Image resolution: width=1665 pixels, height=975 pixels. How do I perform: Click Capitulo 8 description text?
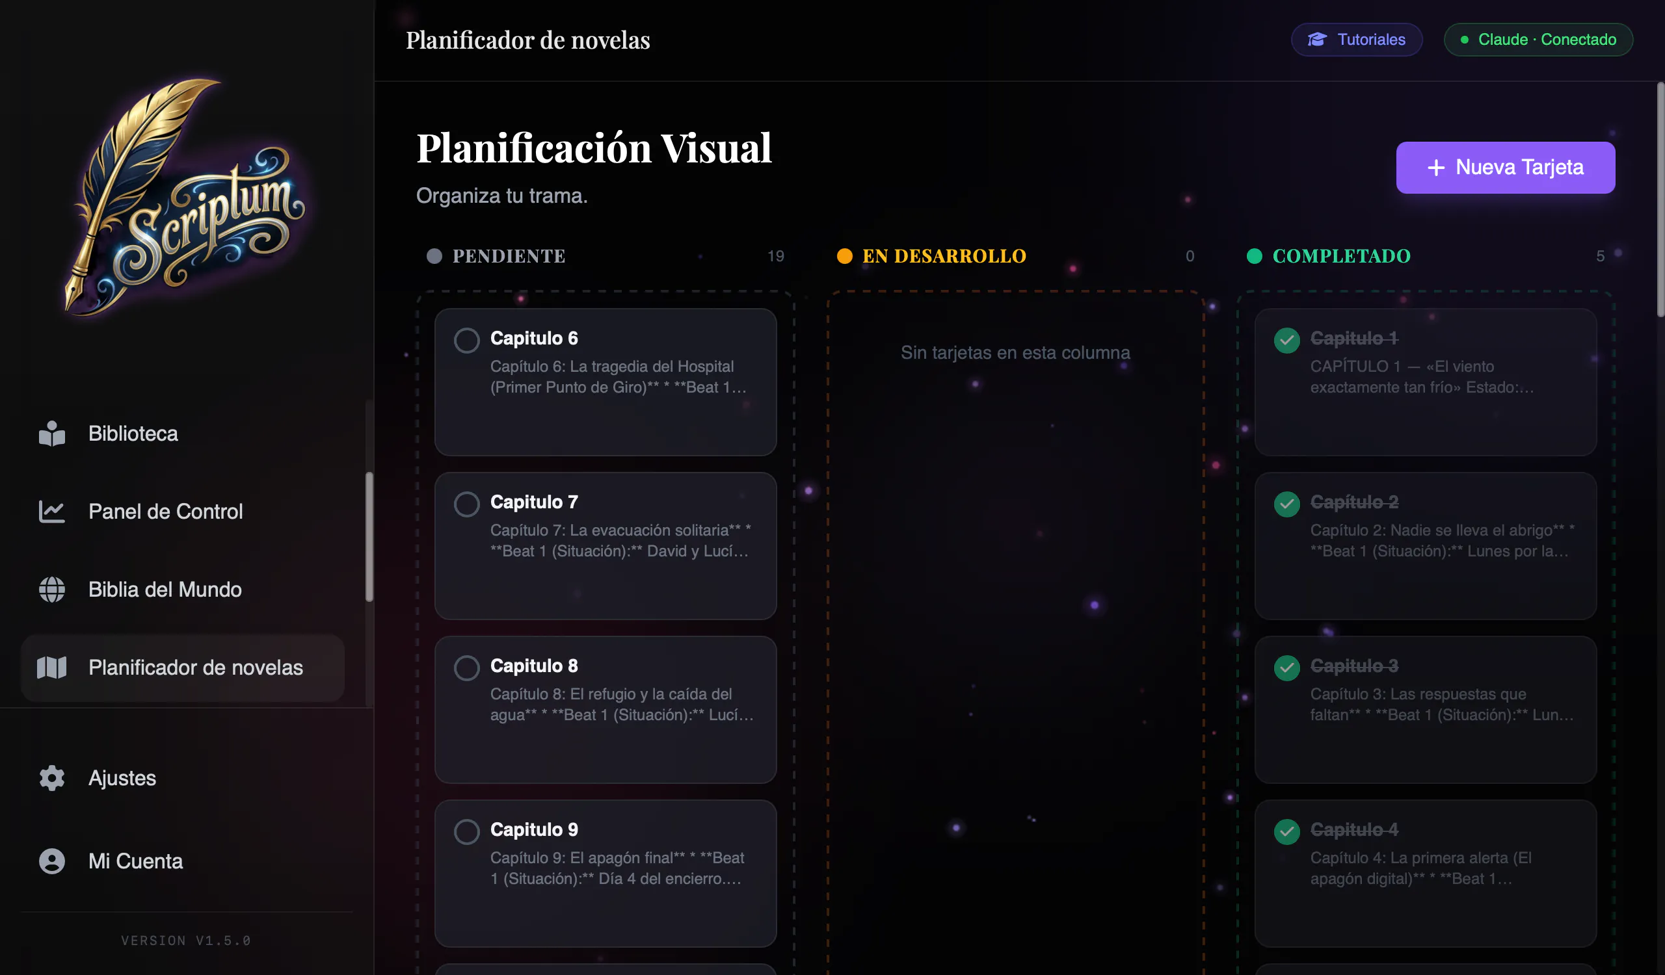coord(621,705)
